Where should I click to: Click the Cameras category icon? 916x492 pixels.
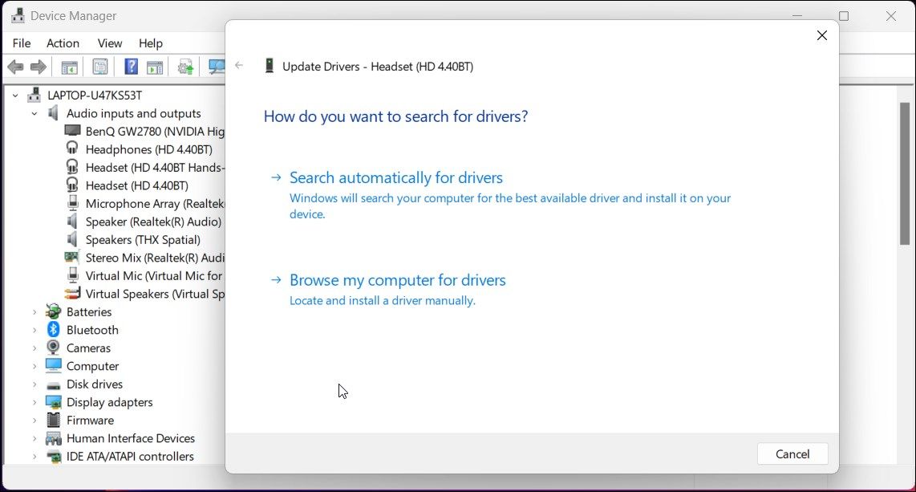pos(53,348)
